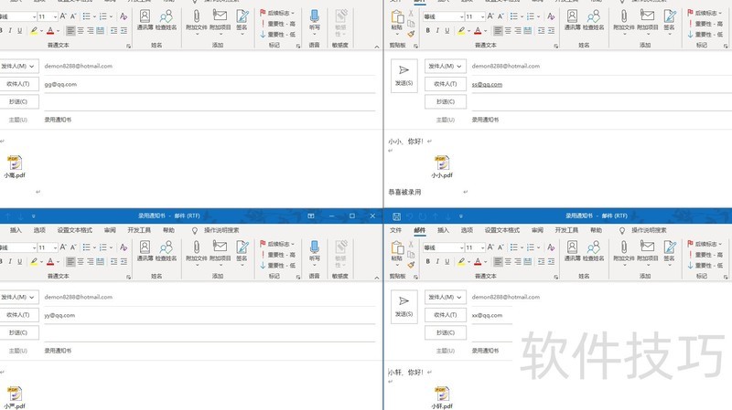Select Format Painter in the xx@qq.com window
Image resolution: width=732 pixels, height=410 pixels.
[x=411, y=265]
